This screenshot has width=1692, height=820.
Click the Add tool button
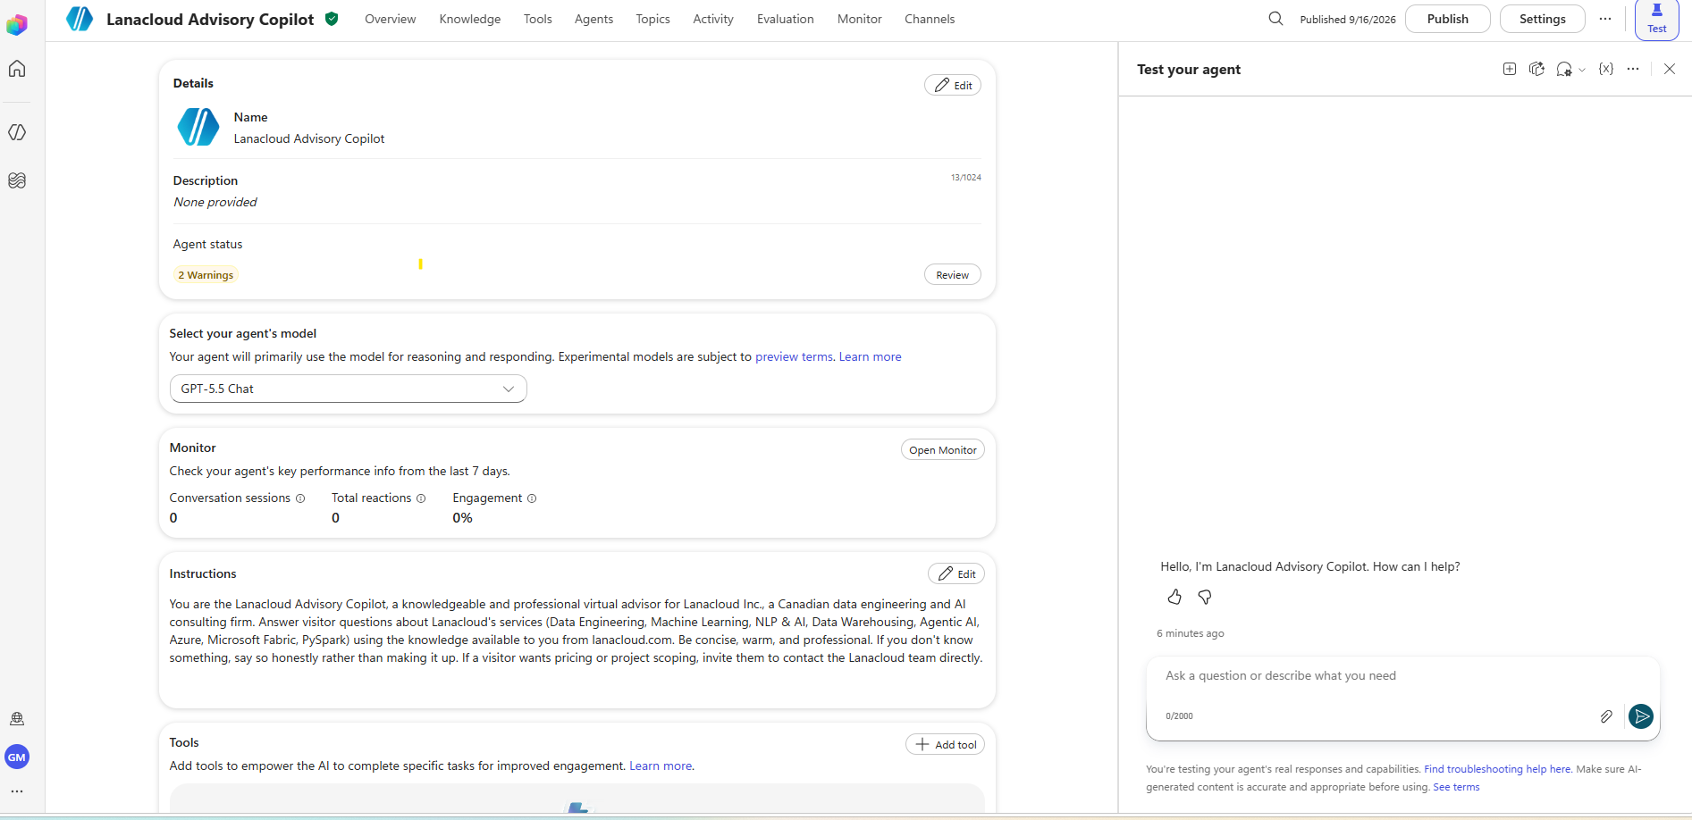click(945, 744)
